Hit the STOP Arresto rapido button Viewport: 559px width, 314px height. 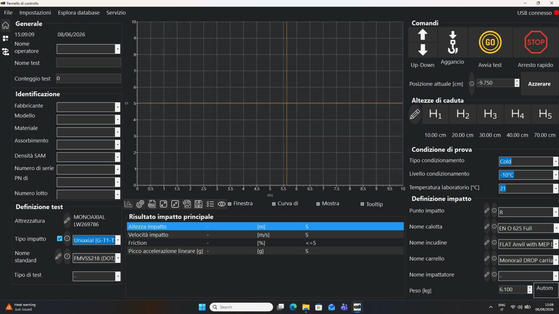point(535,42)
